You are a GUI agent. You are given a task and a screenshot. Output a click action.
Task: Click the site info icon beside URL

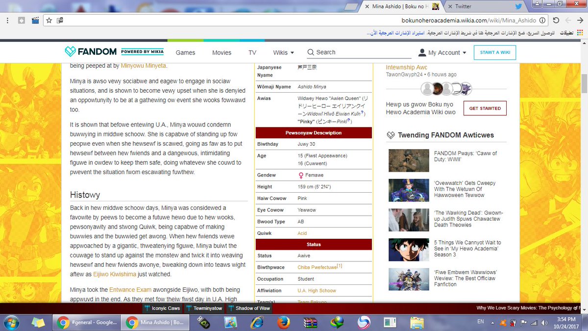(543, 21)
